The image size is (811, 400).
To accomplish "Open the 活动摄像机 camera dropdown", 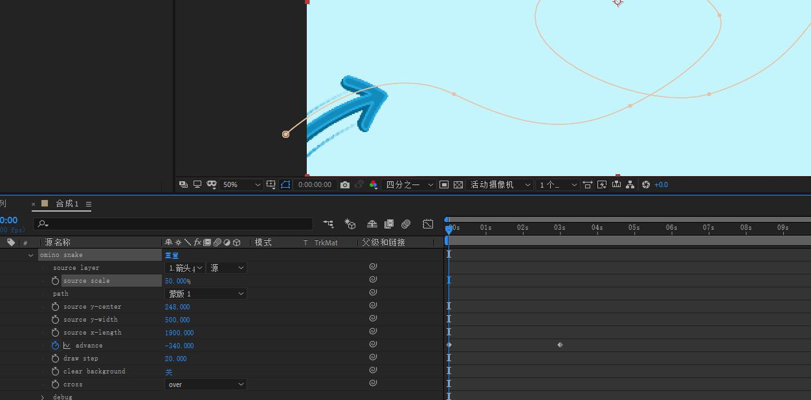I will 500,184.
